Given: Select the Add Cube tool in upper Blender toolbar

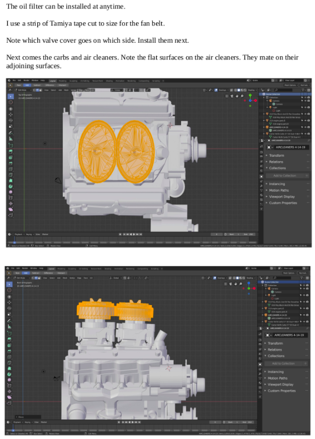Looking at the screenshot, I should point(11,145).
